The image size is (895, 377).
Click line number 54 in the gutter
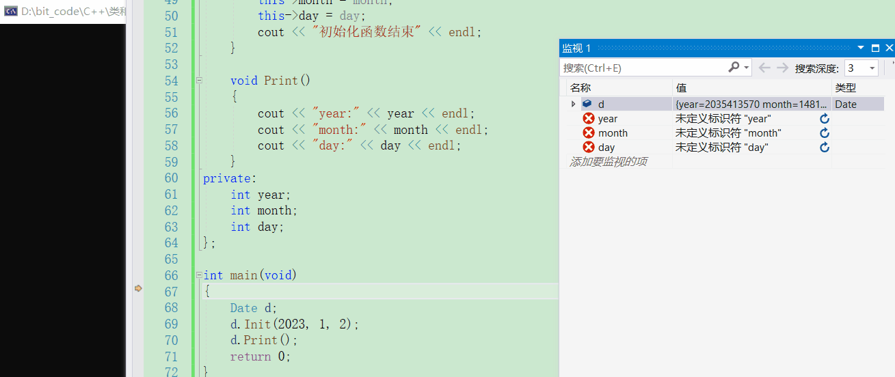pos(171,81)
